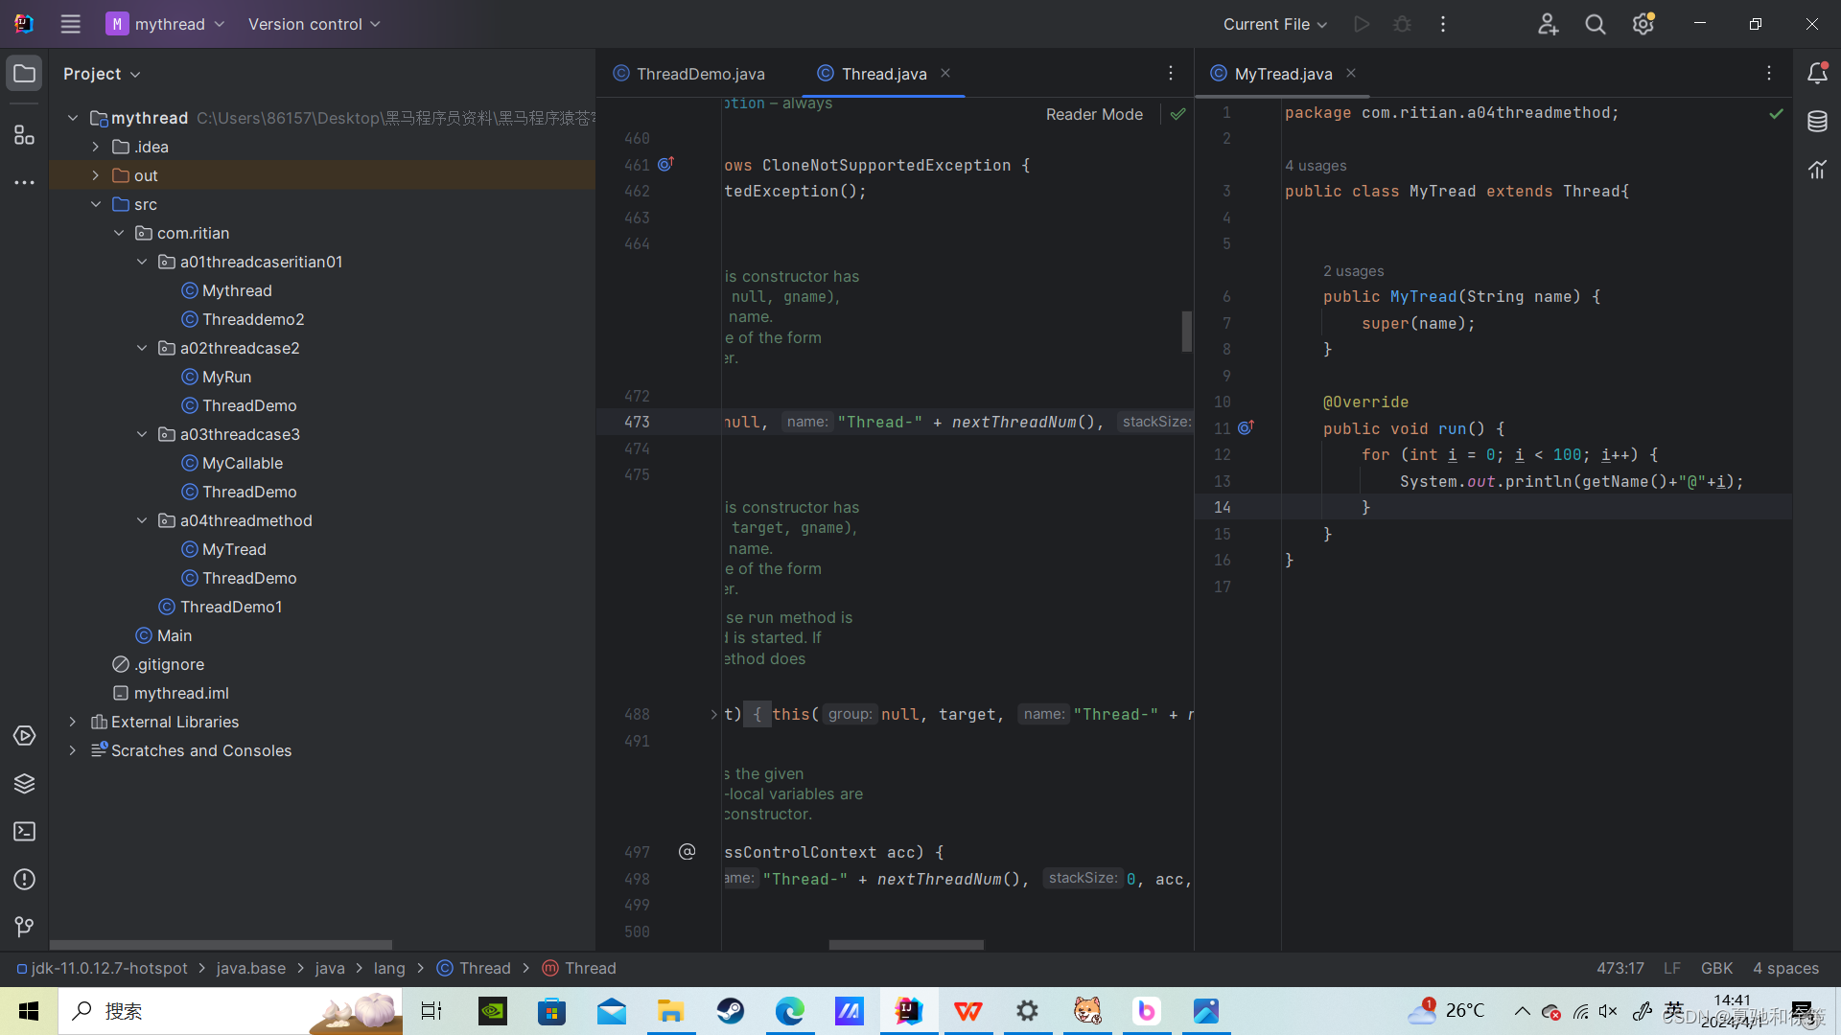Open the Terminal tool window
This screenshot has width=1841, height=1035.
point(24,832)
